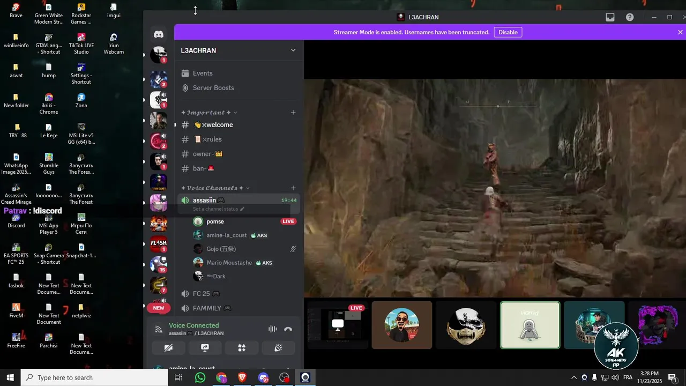The height and width of the screenshot is (386, 686).
Task: Select the highlighted Hamid participant tile
Action: click(530, 325)
